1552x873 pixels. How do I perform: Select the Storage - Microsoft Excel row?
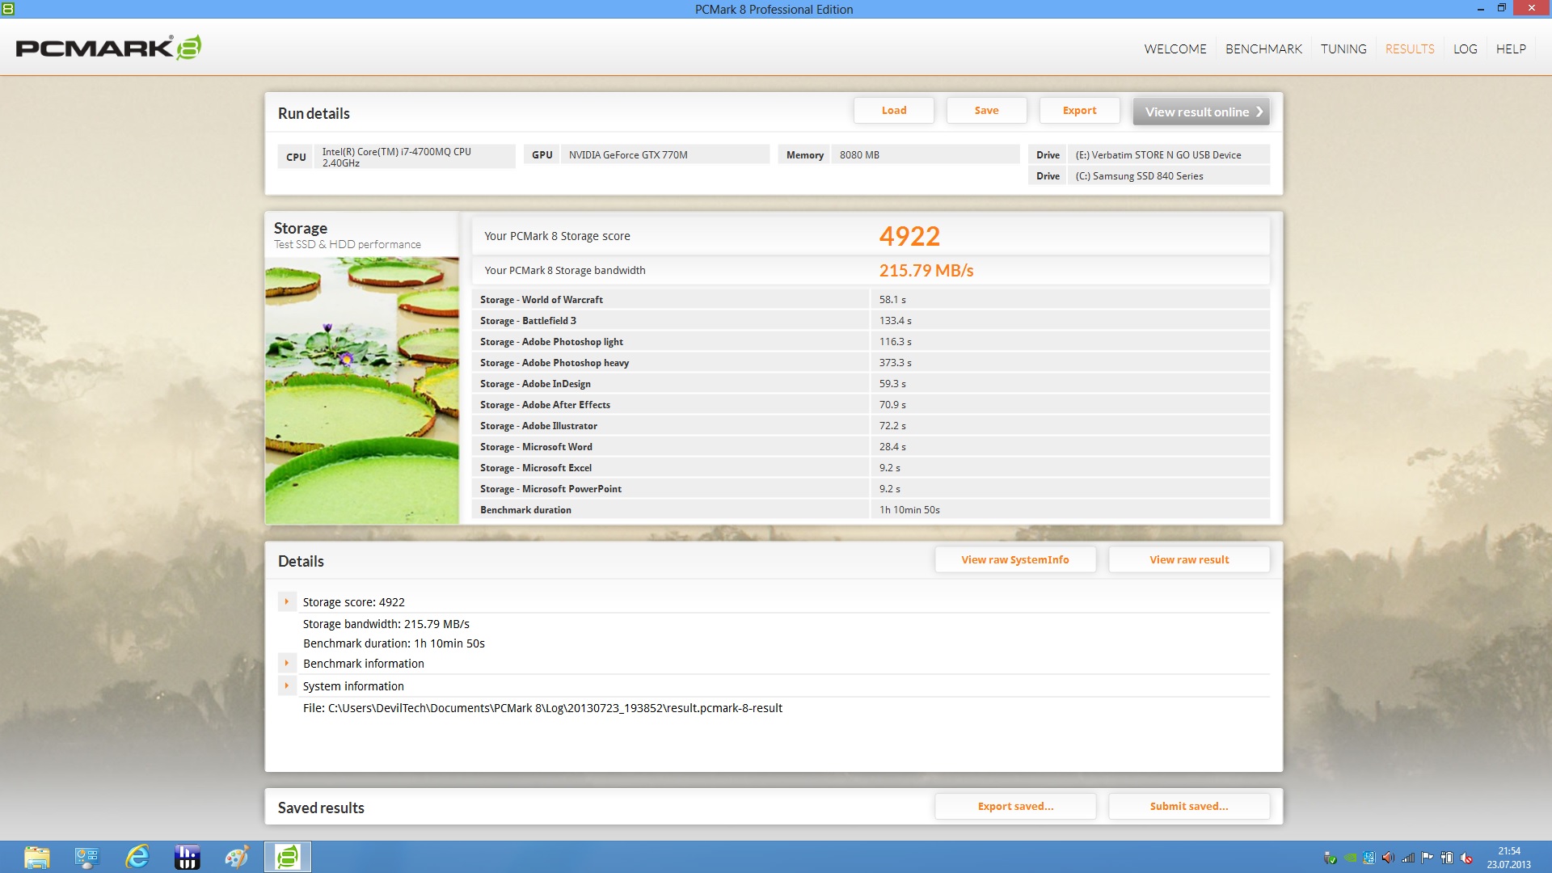871,468
